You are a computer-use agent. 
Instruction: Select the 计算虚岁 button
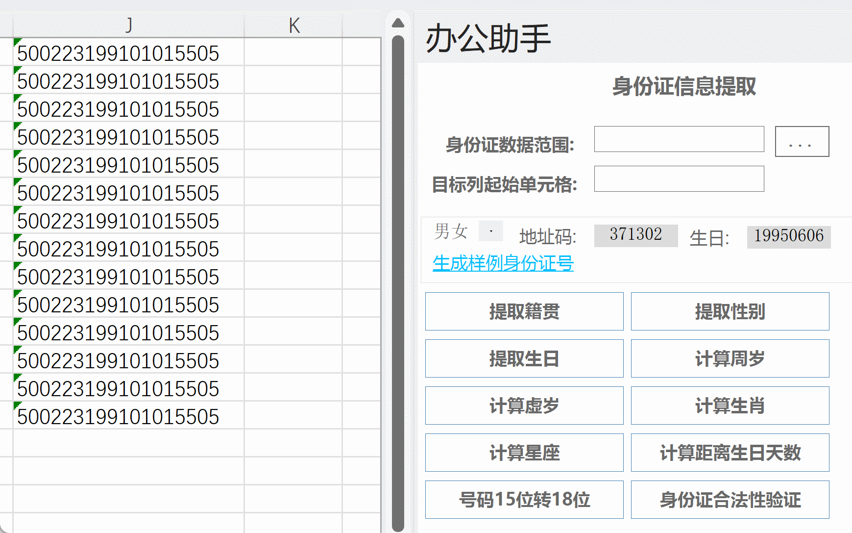tap(524, 406)
